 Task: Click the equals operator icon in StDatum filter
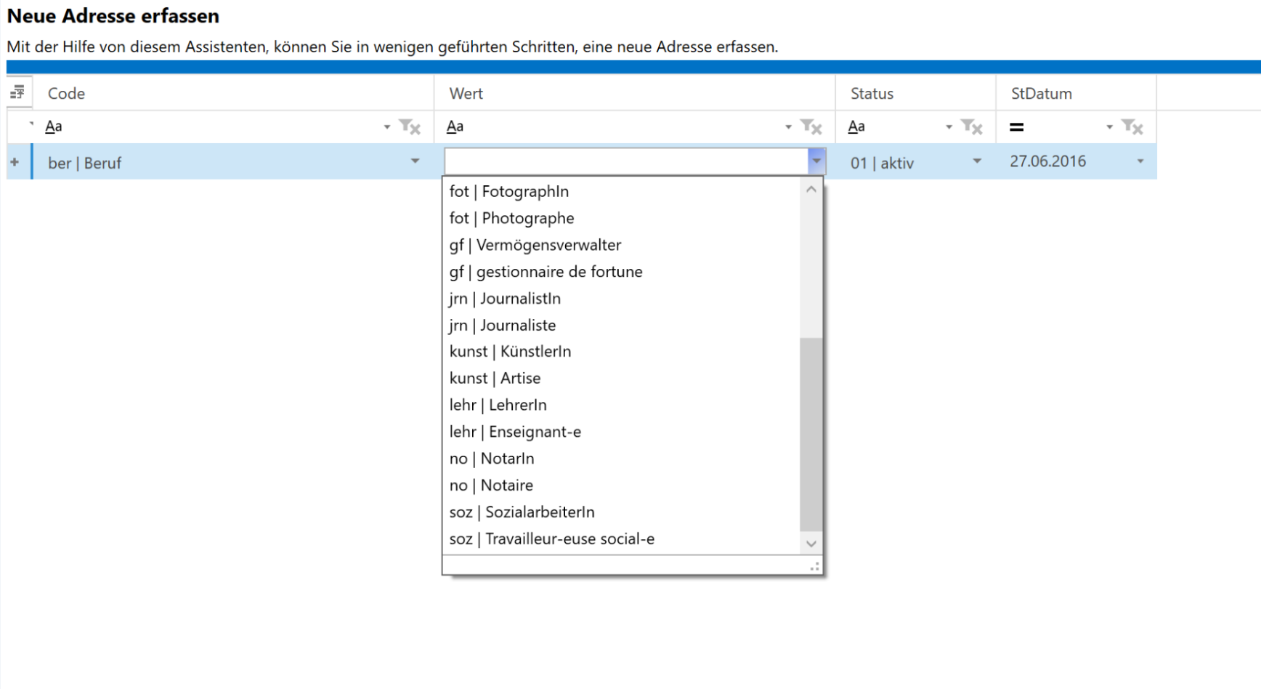1017,127
